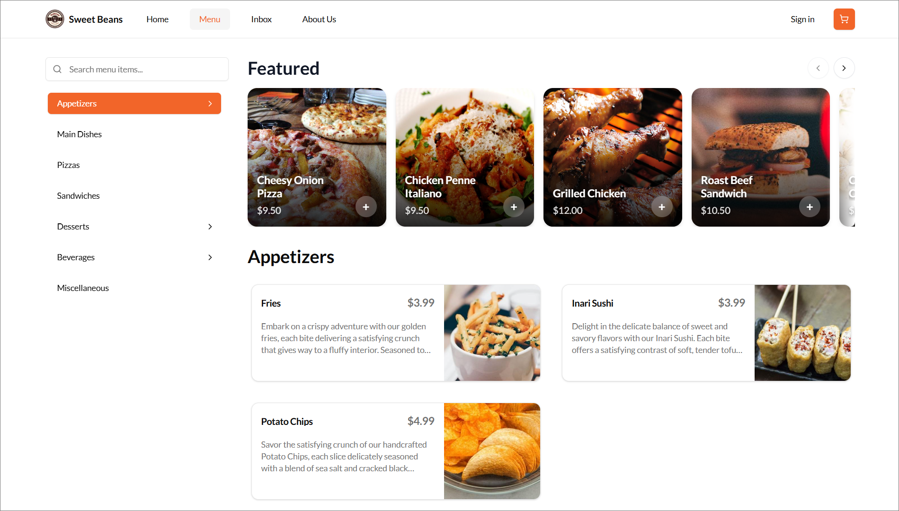
Task: Expand the Beverages category chevron
Action: (210, 257)
